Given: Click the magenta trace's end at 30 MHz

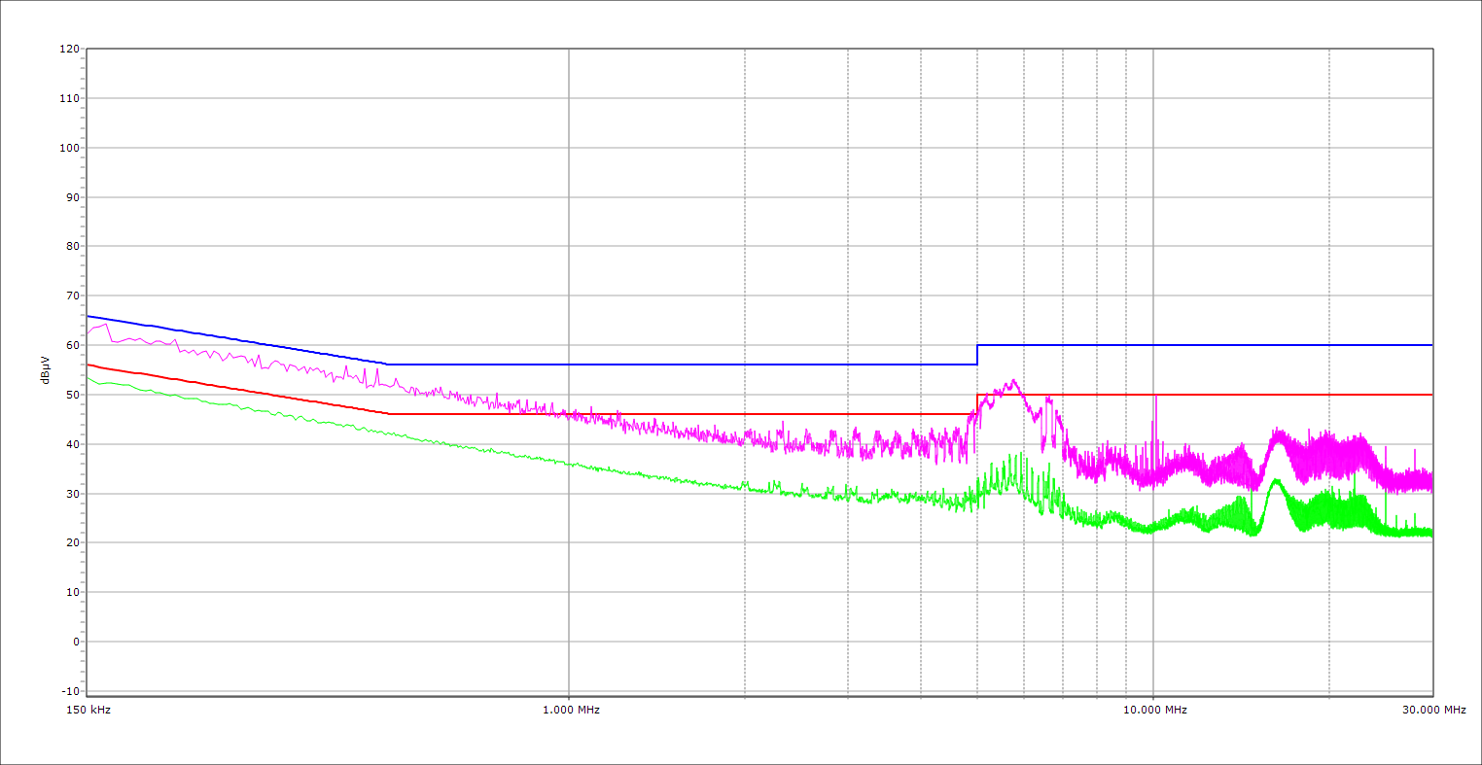Looking at the screenshot, I should (x=1430, y=480).
